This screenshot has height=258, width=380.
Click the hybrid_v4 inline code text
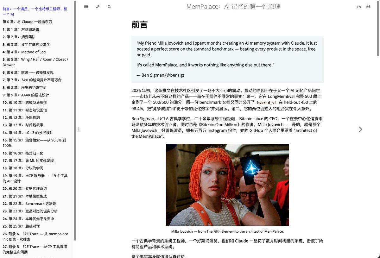click(x=266, y=103)
